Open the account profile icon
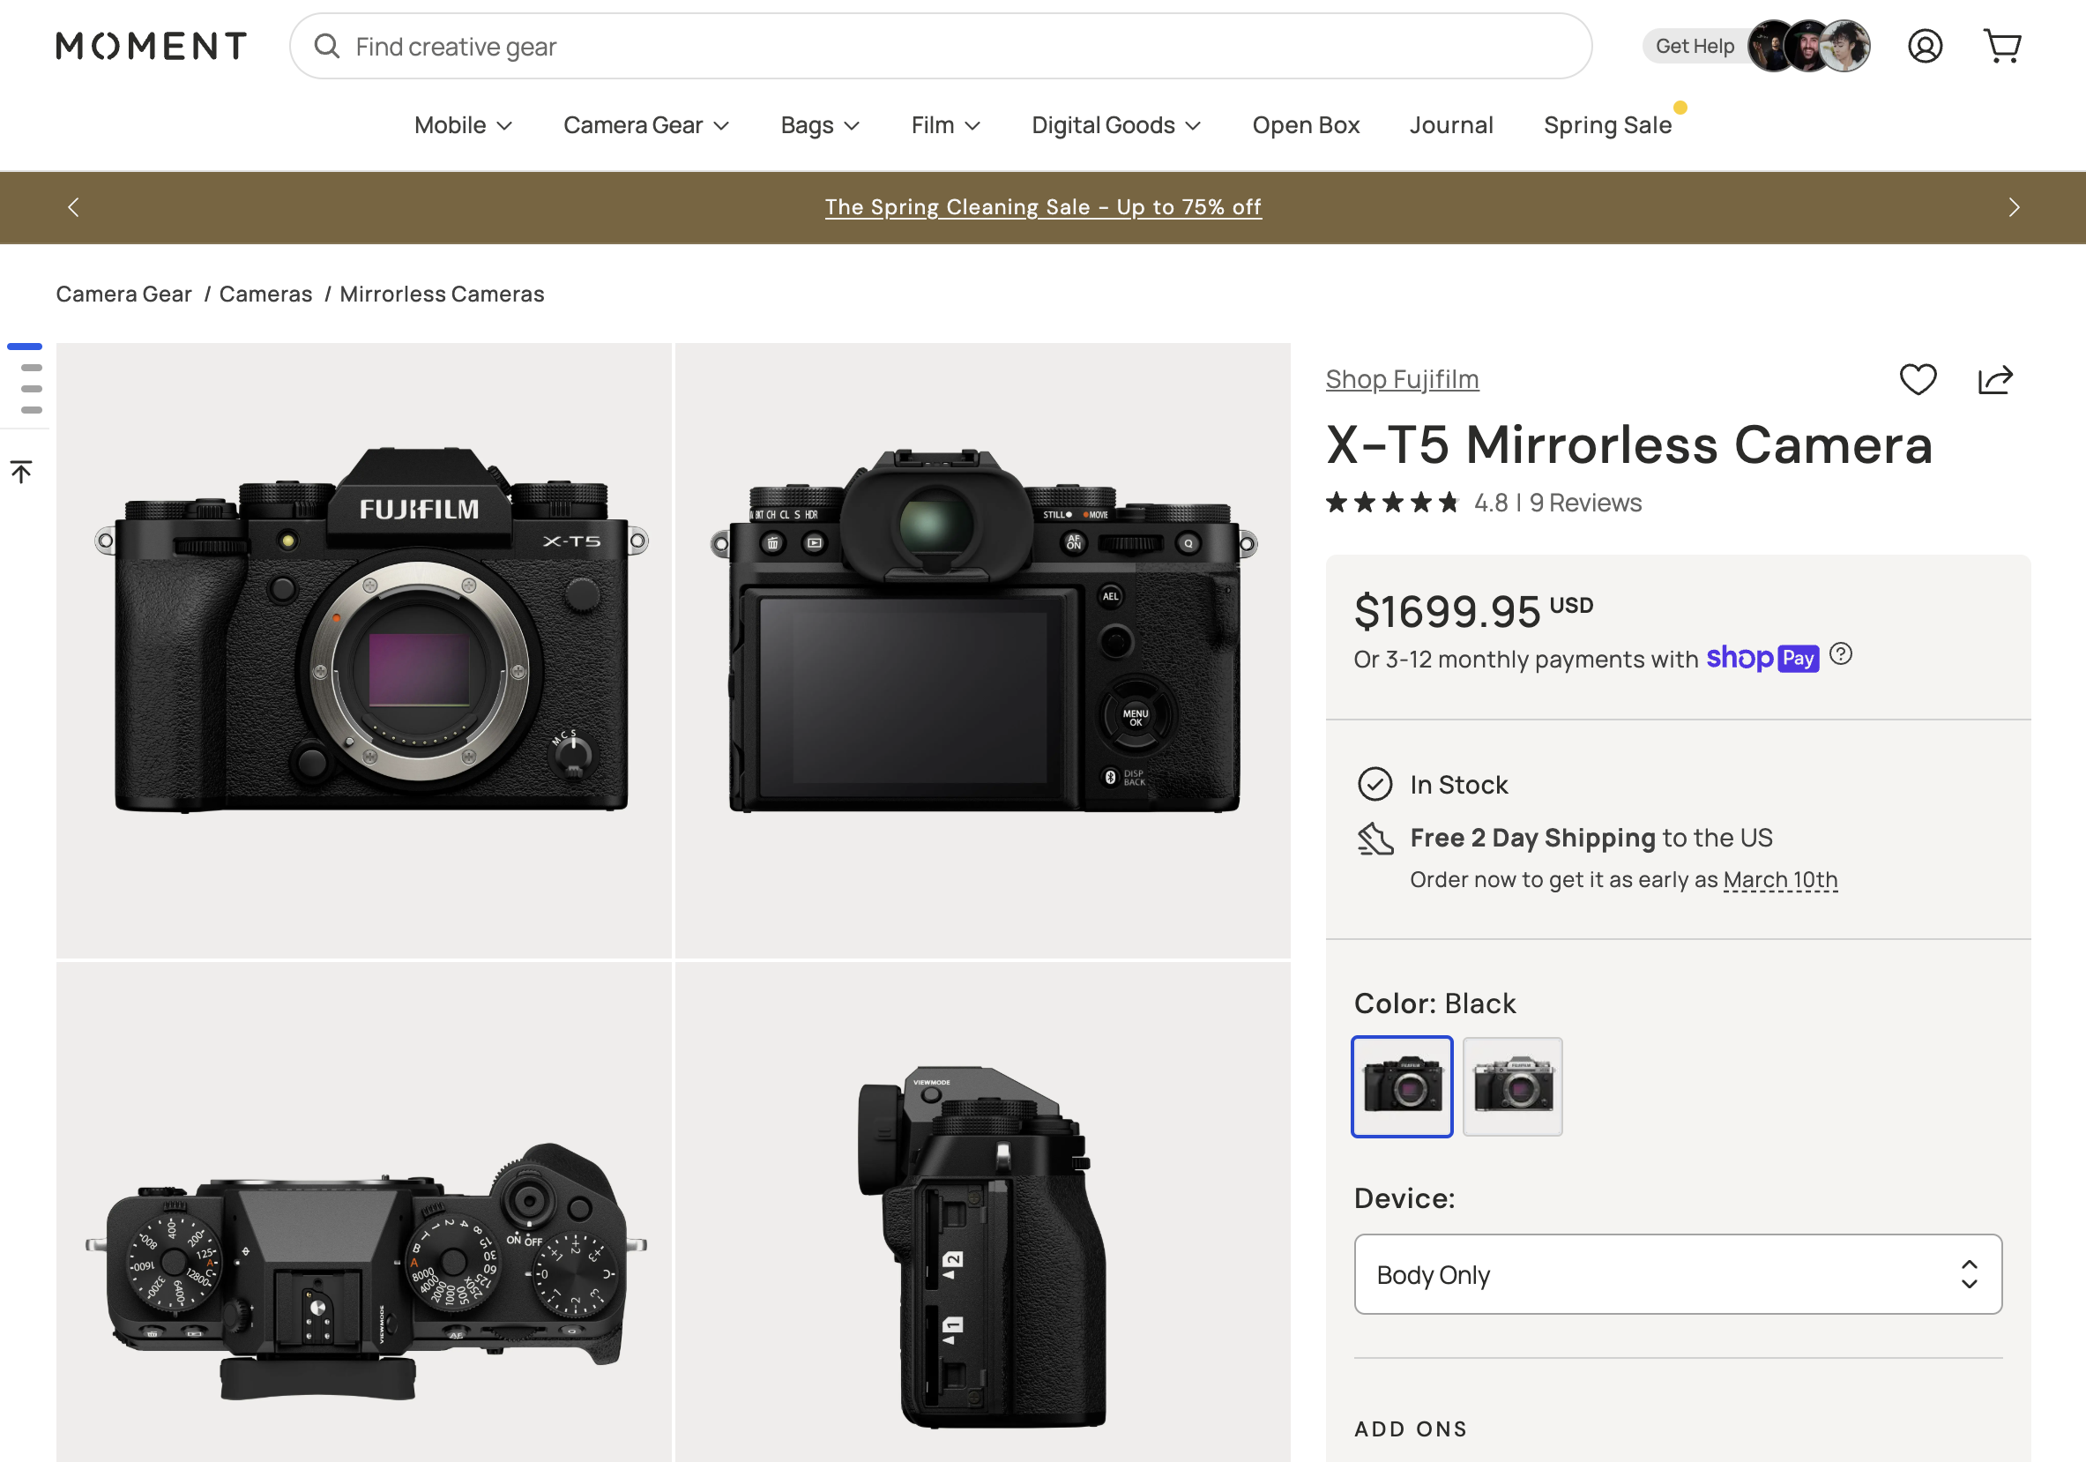Viewport: 2086px width, 1462px height. tap(1925, 46)
